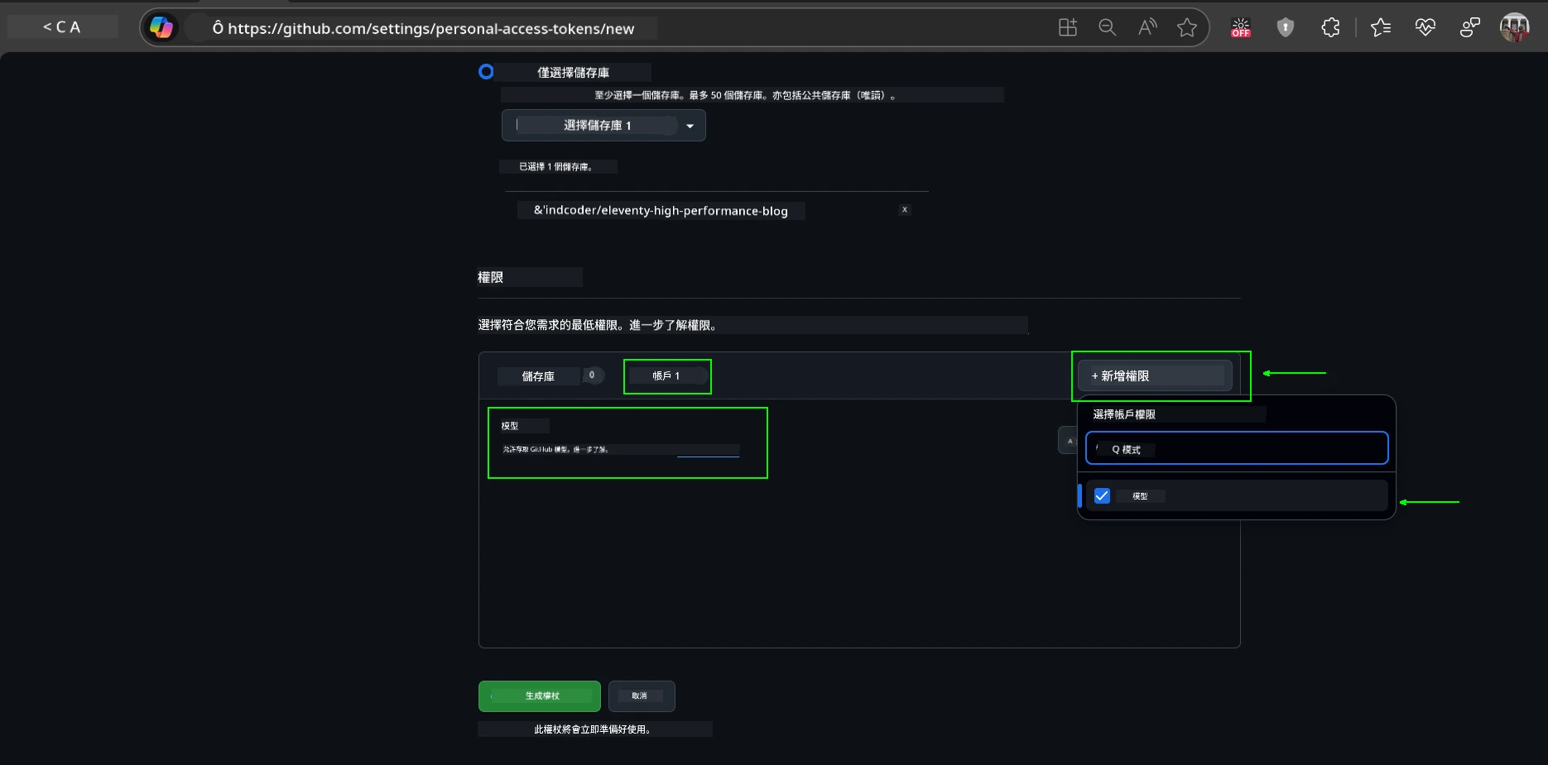1548x765 pixels.
Task: Click the 生成權杖 green button
Action: [x=539, y=696]
